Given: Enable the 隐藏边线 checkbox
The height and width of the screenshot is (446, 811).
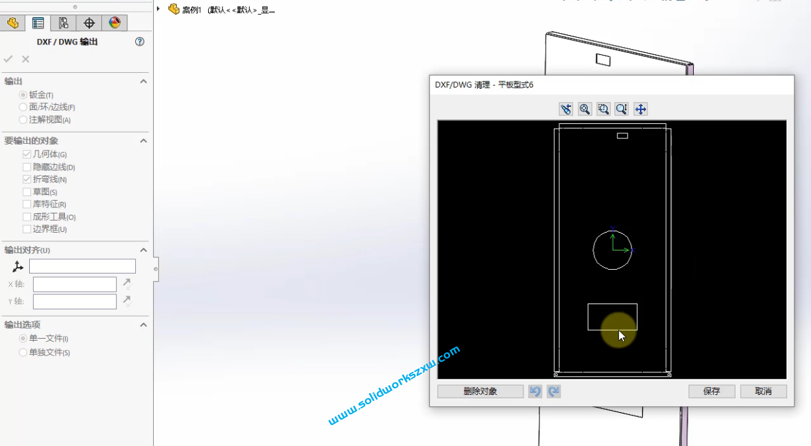Looking at the screenshot, I should pyautogui.click(x=26, y=166).
